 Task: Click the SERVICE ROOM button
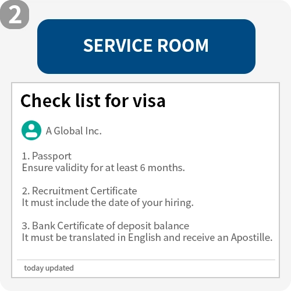[x=146, y=47]
